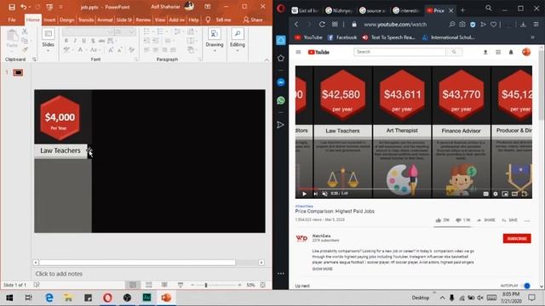This screenshot has height=306, width=545.
Task: Fit slide to current window
Action: [263, 285]
